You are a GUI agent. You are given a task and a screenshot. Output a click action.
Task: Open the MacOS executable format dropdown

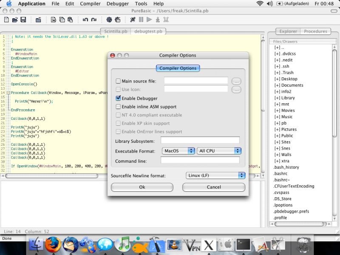(x=178, y=151)
